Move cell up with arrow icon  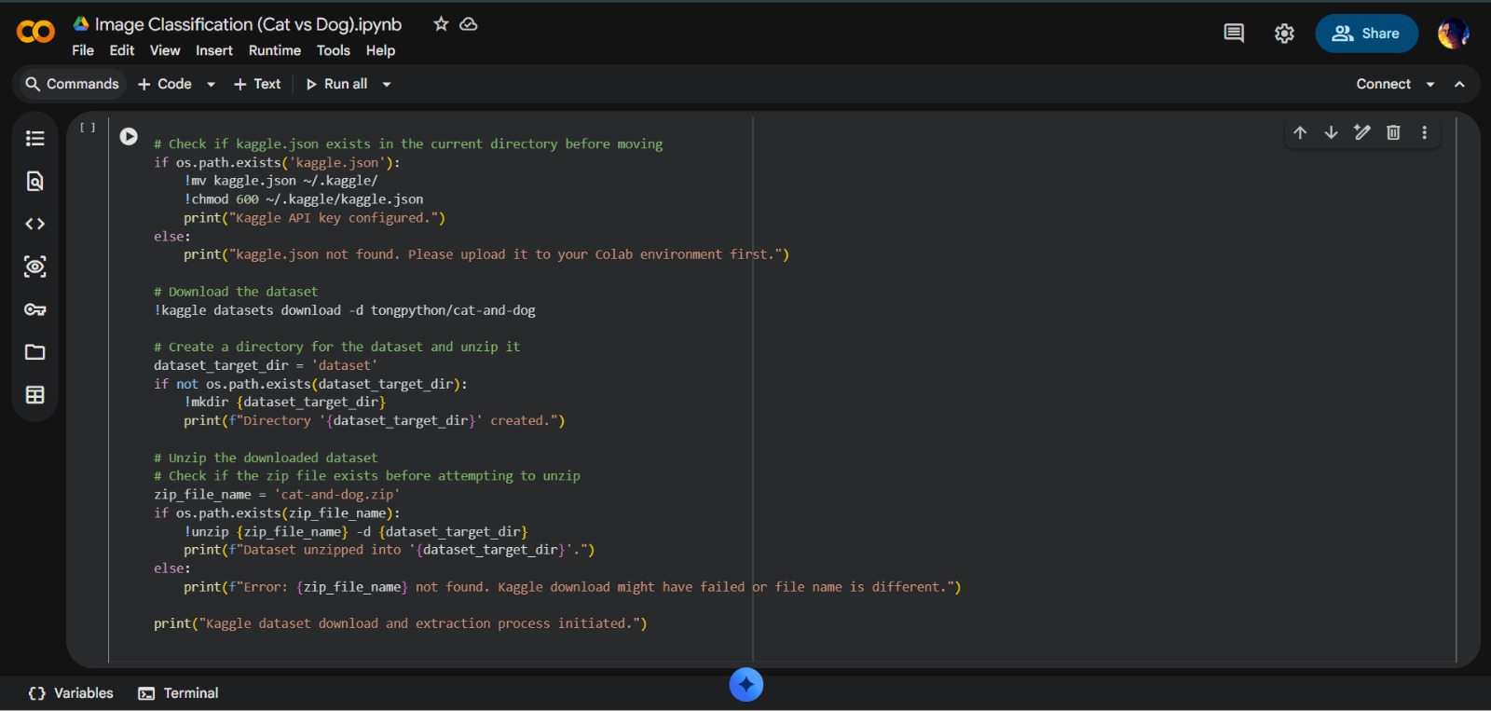click(1300, 132)
